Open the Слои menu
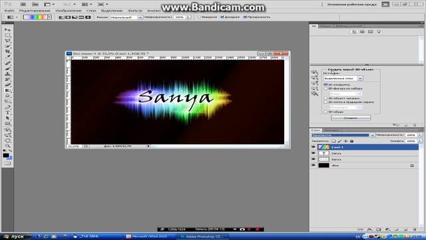The height and width of the screenshot is (240, 426). (91, 11)
